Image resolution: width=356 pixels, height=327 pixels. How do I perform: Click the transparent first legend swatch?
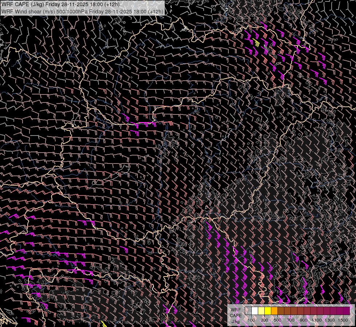tap(248, 311)
